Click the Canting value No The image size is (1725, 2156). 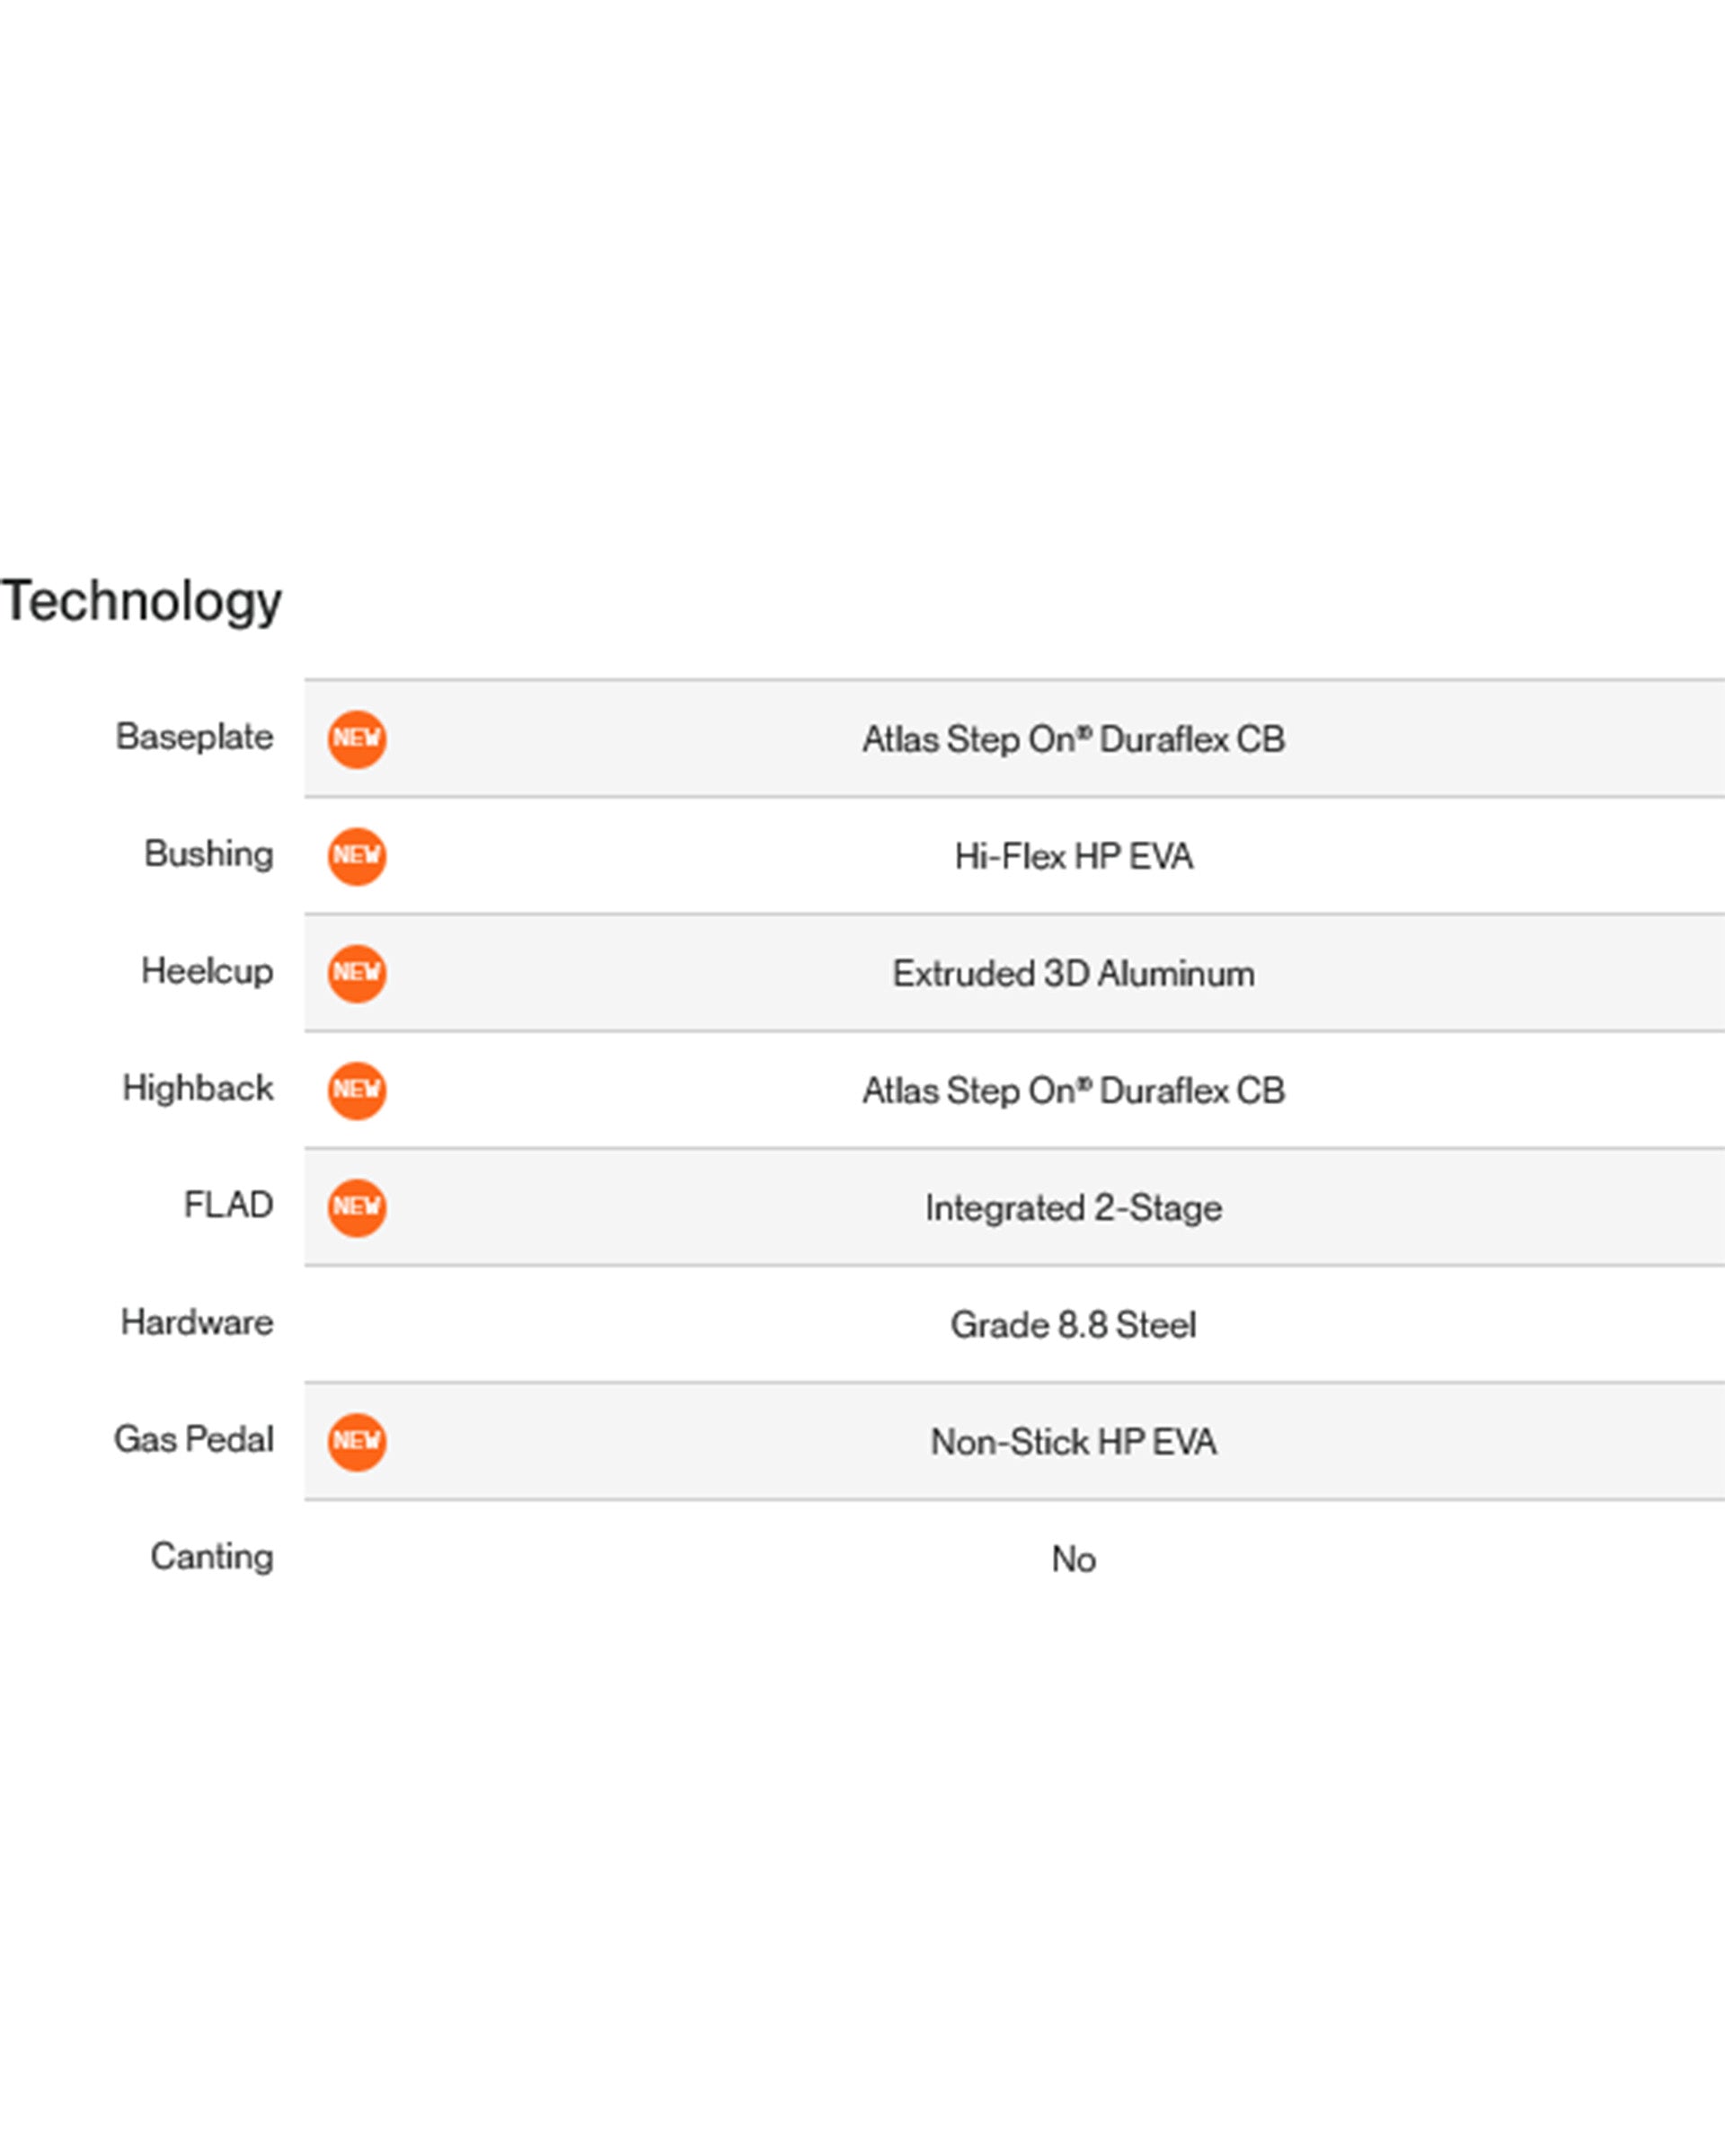[1073, 1559]
